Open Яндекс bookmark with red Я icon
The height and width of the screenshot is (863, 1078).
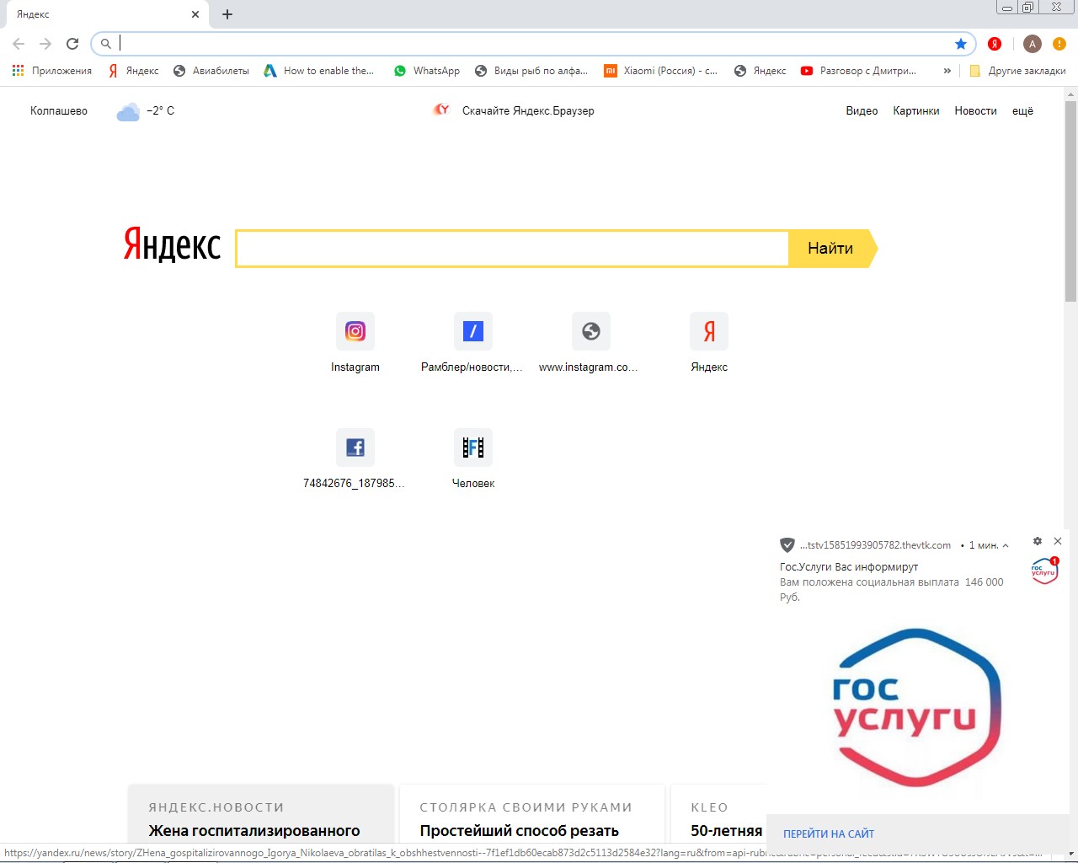tap(133, 71)
